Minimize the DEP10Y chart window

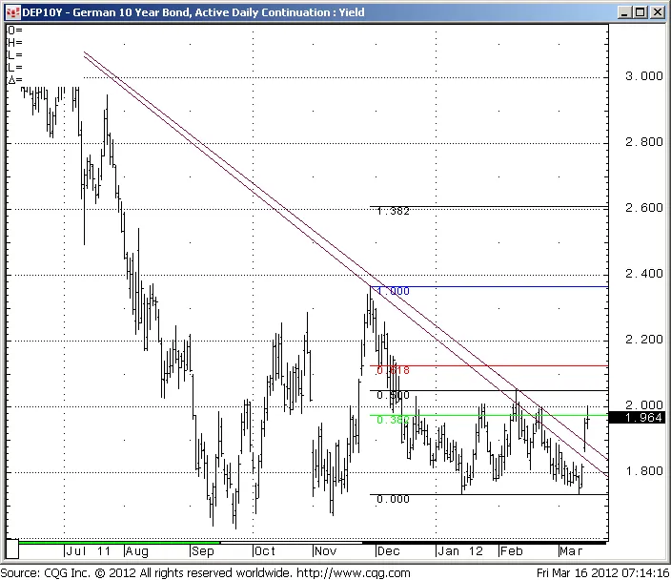pos(625,11)
